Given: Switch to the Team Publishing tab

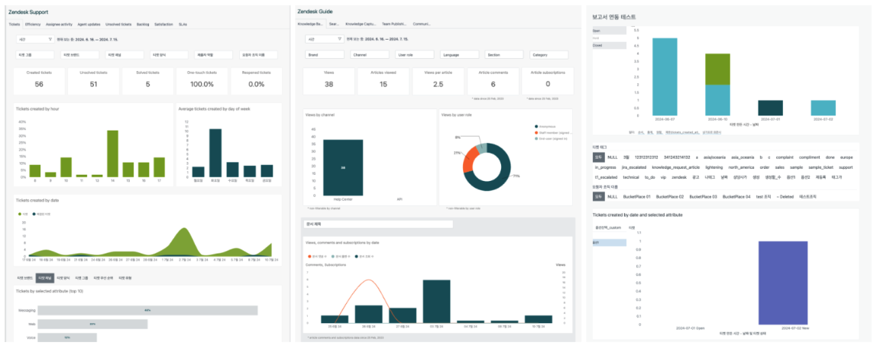Looking at the screenshot, I should (395, 24).
